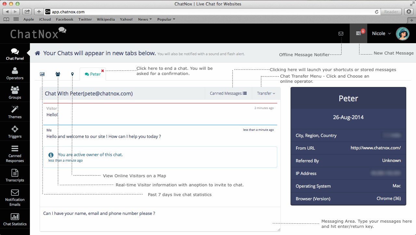Image resolution: width=416 pixels, height=235 pixels.
Task: Open the visitors map pin tab
Action: pos(72,74)
